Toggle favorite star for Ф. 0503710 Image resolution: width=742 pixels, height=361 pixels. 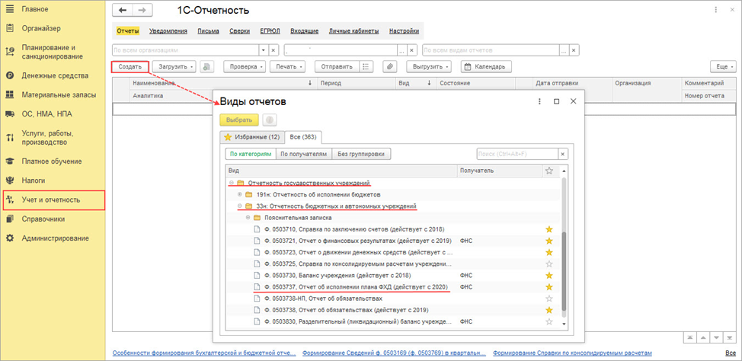pyautogui.click(x=549, y=229)
